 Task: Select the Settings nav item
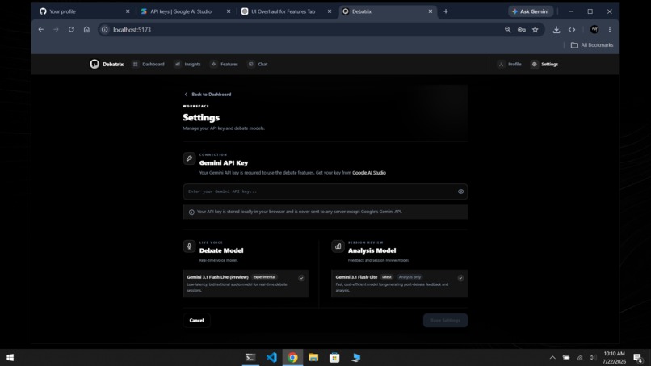pyautogui.click(x=544, y=65)
